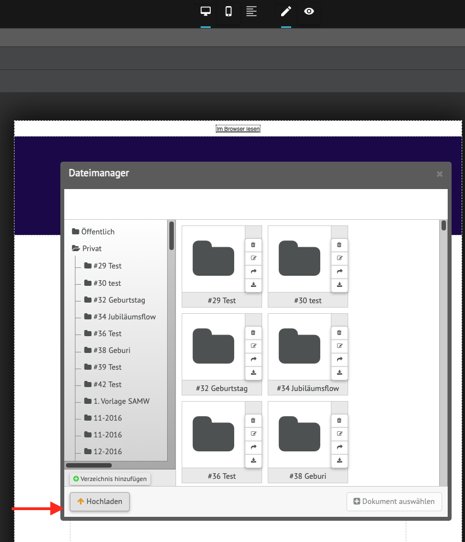Viewport: 465px width, 542px height.
Task: Open #42 Test in folder tree
Action: tap(103, 384)
